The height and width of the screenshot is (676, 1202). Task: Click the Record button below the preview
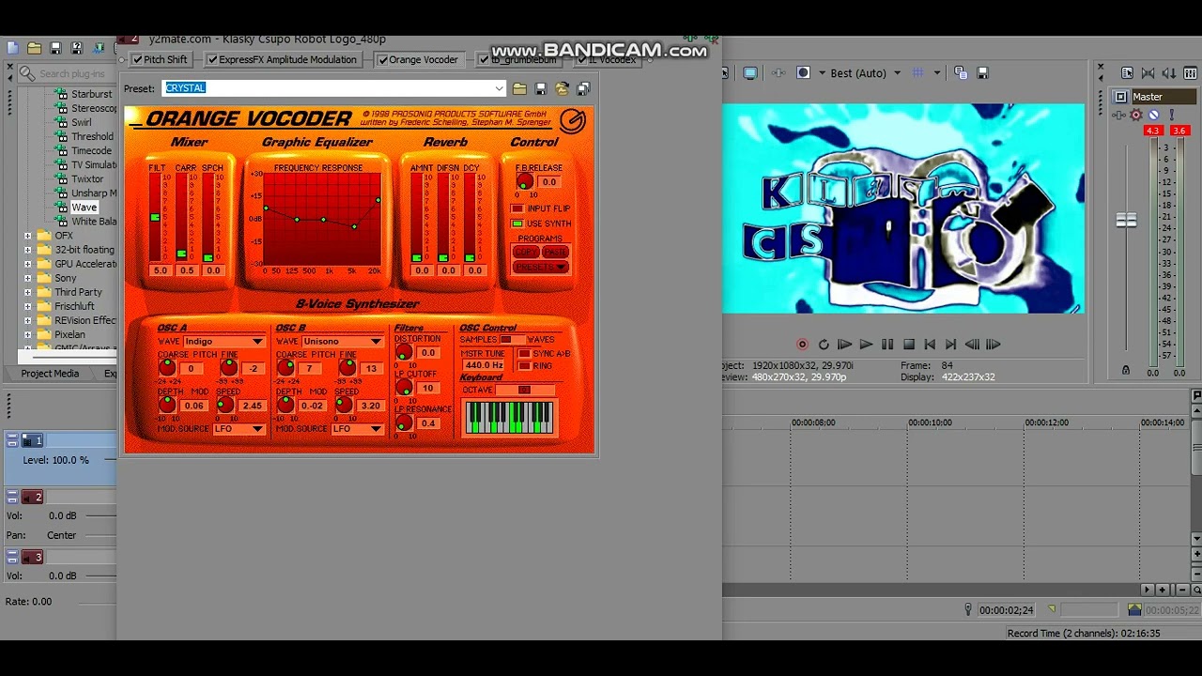pos(802,345)
